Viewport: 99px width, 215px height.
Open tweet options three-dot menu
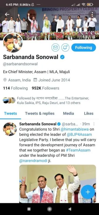click(94, 124)
